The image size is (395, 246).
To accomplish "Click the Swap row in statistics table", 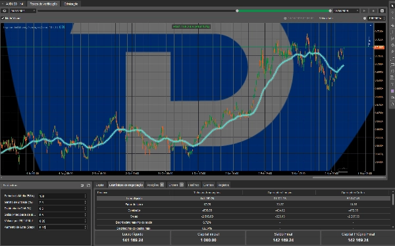I will click(x=244, y=216).
